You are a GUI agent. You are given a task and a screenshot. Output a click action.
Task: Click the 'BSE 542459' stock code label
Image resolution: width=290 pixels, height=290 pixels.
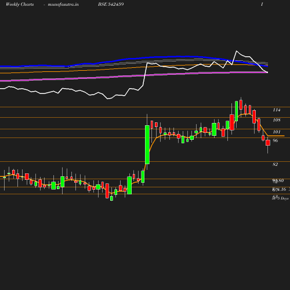(111, 4)
